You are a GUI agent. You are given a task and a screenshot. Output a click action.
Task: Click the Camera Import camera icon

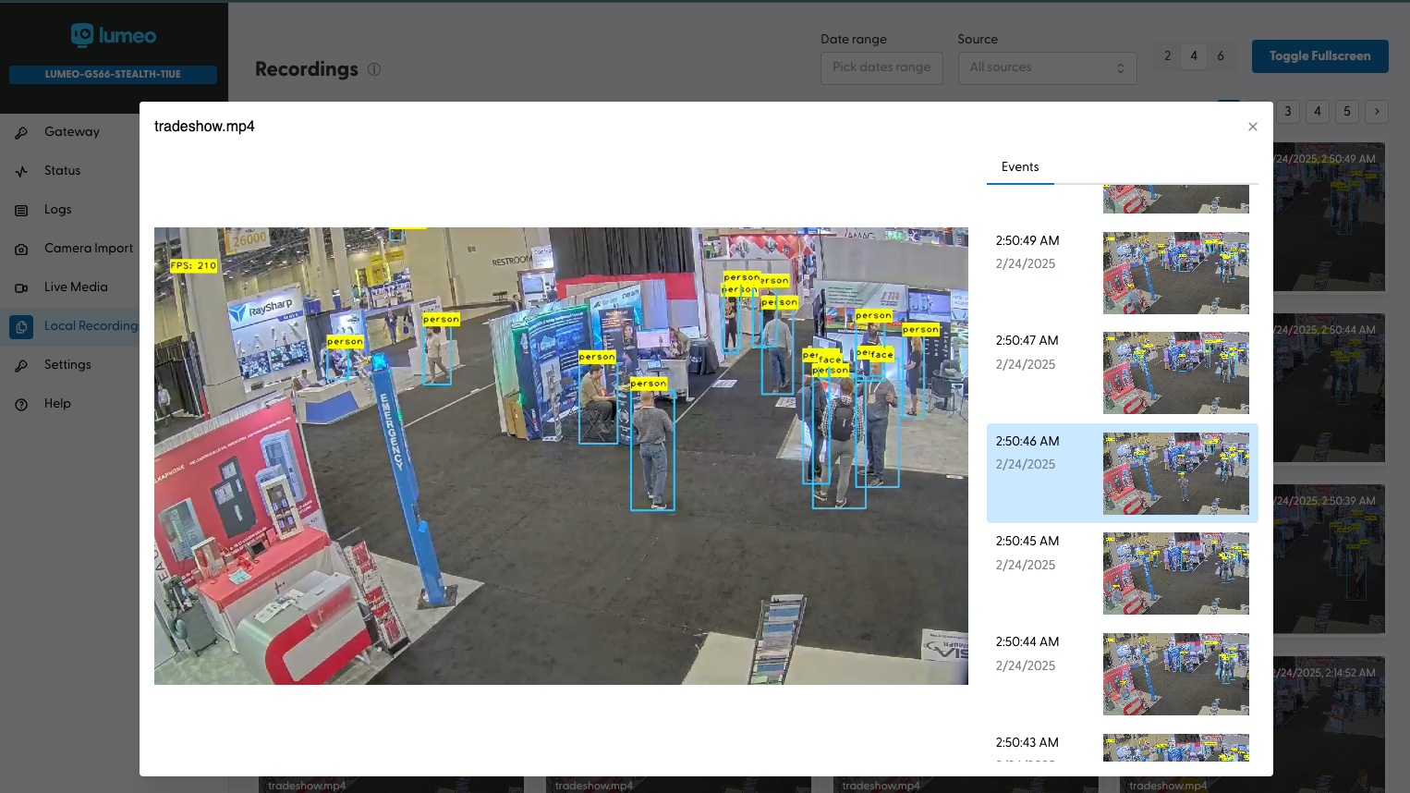(x=21, y=249)
